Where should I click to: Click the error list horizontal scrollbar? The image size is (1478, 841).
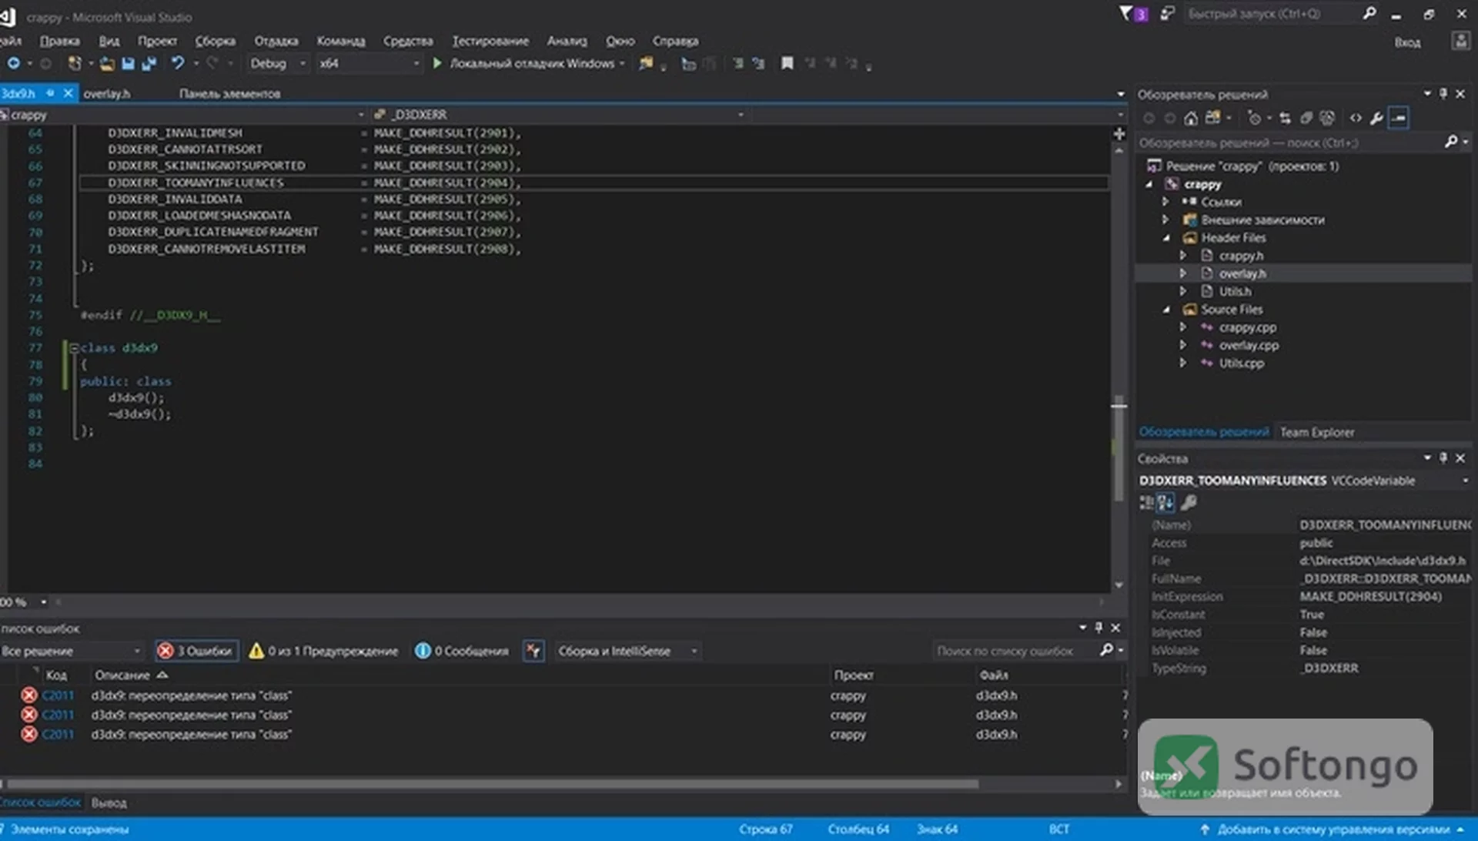tap(493, 784)
